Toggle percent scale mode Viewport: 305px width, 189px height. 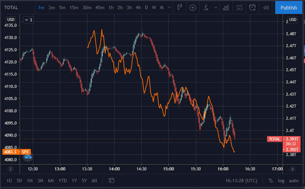point(270,181)
